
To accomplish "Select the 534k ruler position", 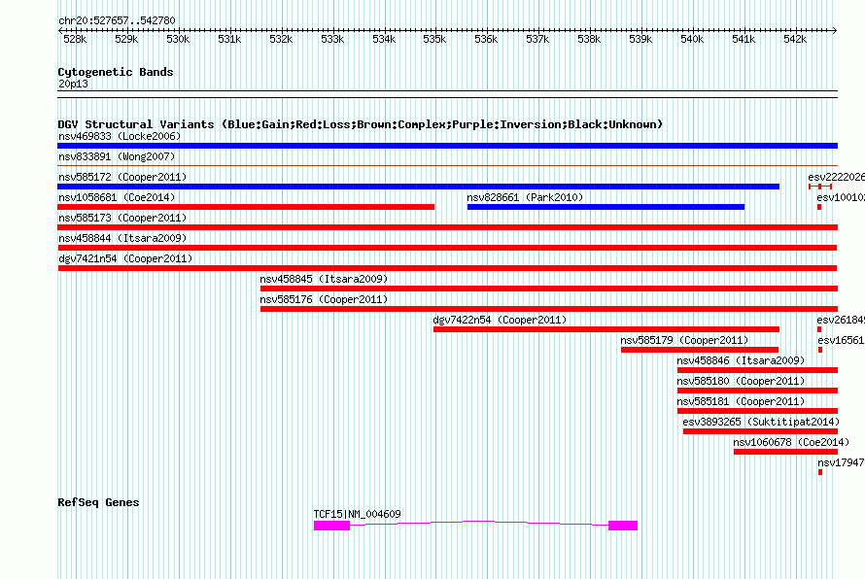I will tap(383, 39).
